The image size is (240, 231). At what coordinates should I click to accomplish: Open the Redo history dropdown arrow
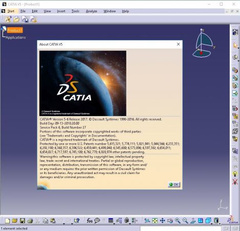click(x=72, y=224)
